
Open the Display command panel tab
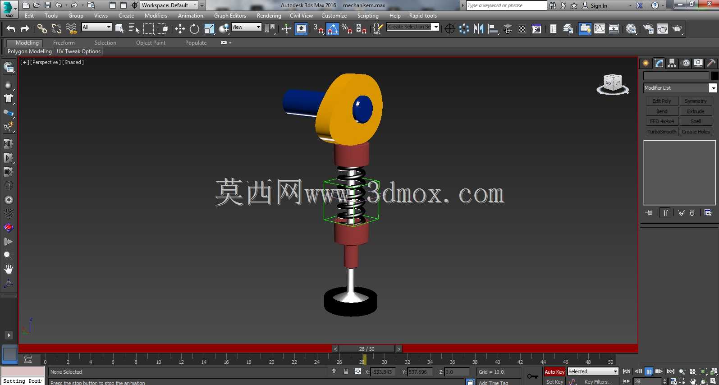(x=698, y=63)
